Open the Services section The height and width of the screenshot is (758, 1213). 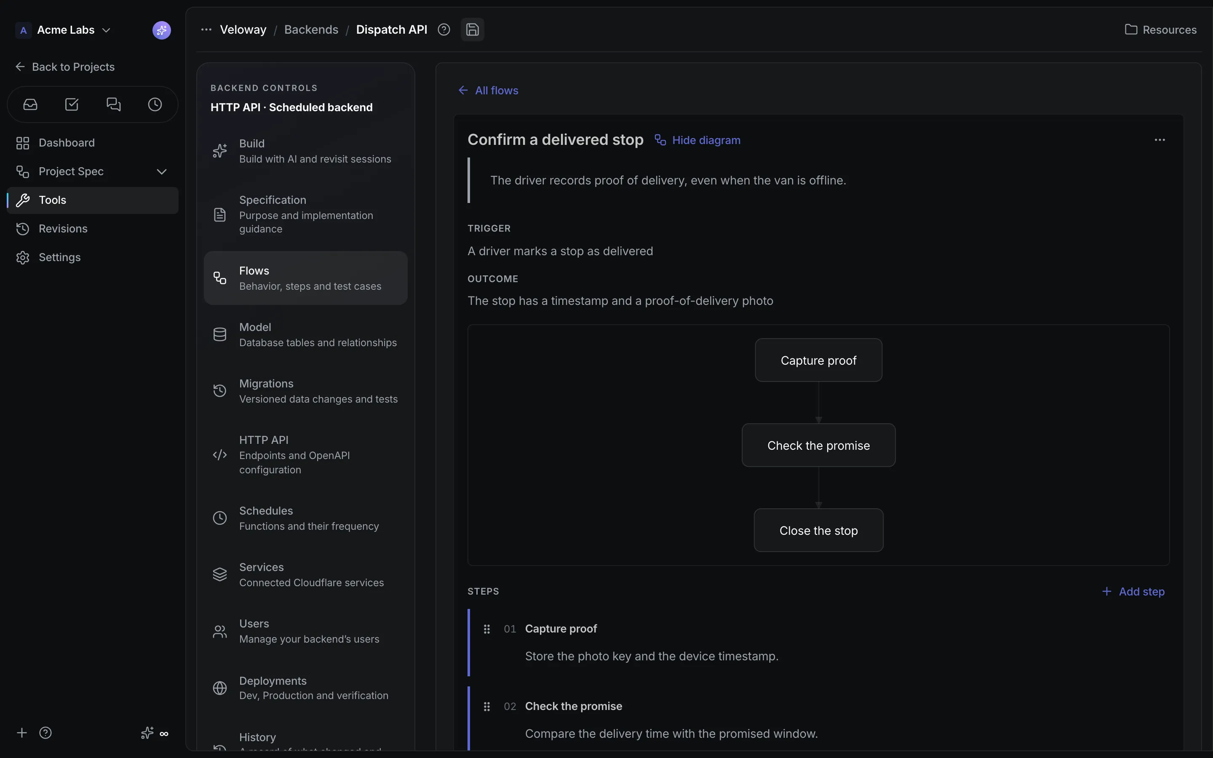pyautogui.click(x=305, y=574)
